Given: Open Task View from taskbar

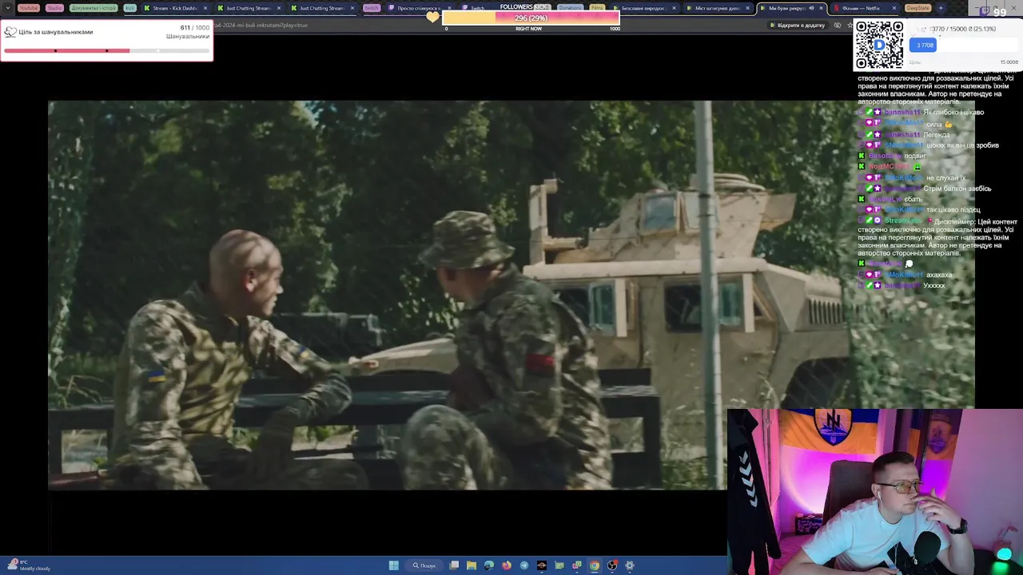Looking at the screenshot, I should (x=454, y=565).
